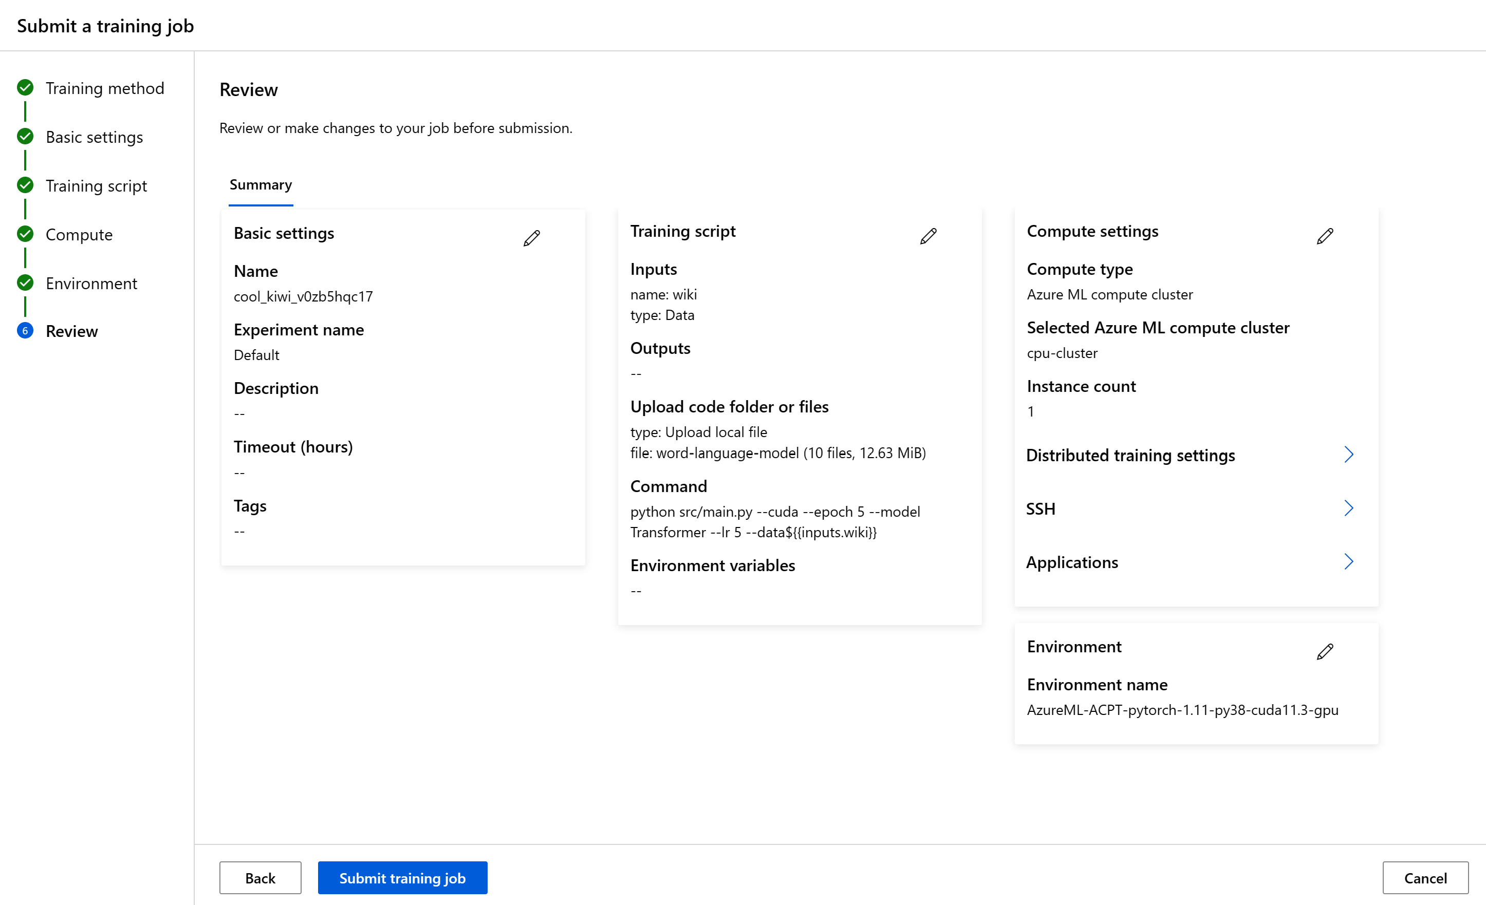Open the Compute step from the sidebar
The width and height of the screenshot is (1486, 905).
point(79,234)
